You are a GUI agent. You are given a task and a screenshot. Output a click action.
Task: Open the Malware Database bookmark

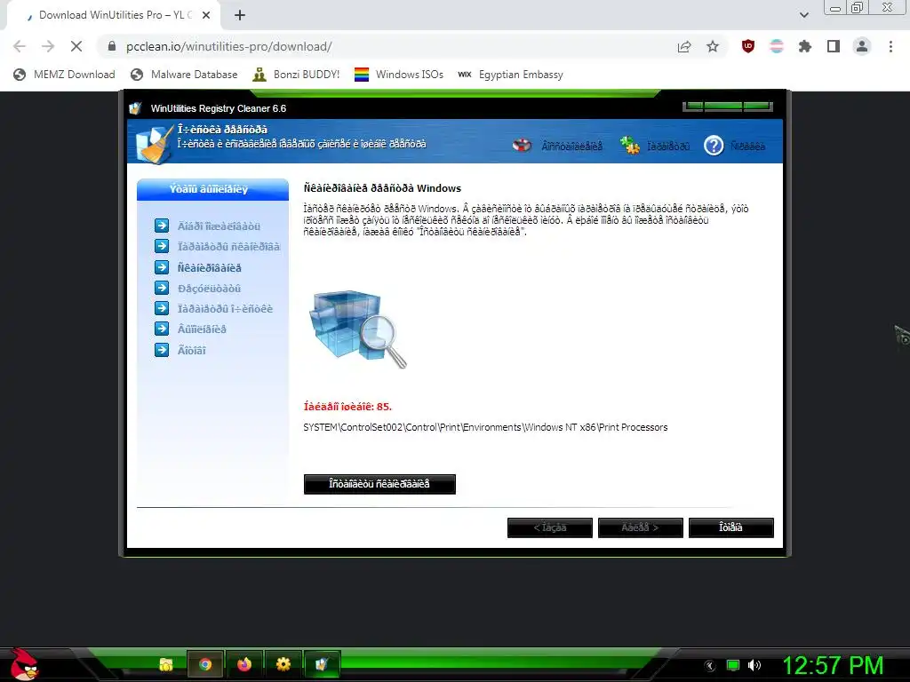185,75
